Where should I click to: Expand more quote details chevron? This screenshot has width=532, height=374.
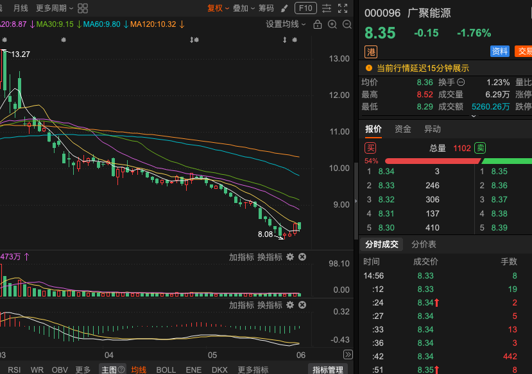point(474,116)
